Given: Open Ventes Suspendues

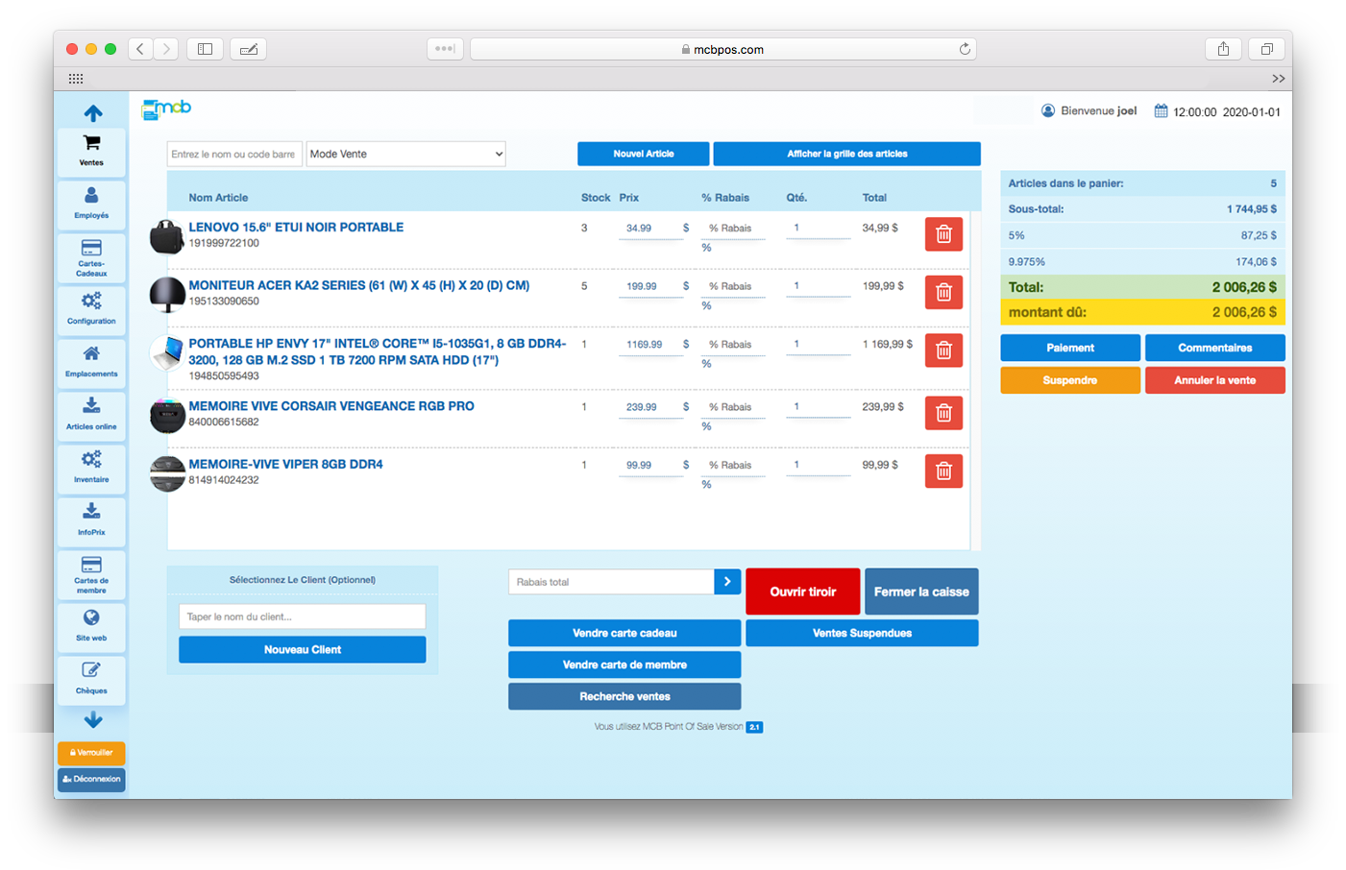Looking at the screenshot, I should (862, 633).
